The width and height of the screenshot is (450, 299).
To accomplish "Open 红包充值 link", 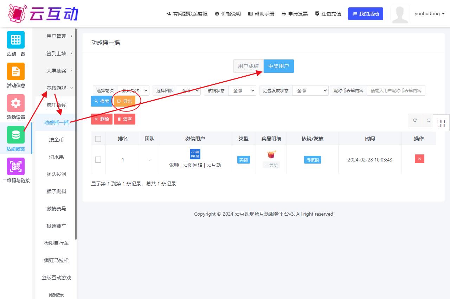I will coord(328,14).
